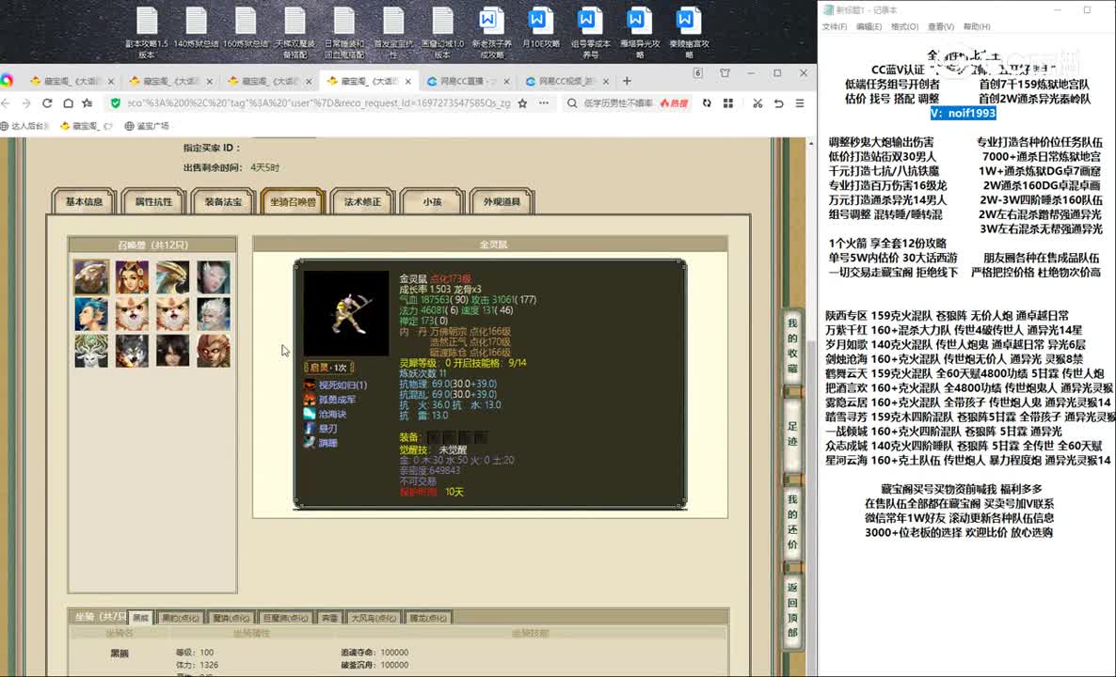Select the grey wolf summon portrait
Screen dimensions: 1116x677
(x=133, y=351)
